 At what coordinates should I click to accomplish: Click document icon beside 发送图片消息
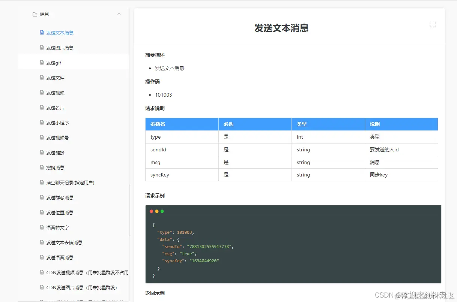pyautogui.click(x=42, y=48)
